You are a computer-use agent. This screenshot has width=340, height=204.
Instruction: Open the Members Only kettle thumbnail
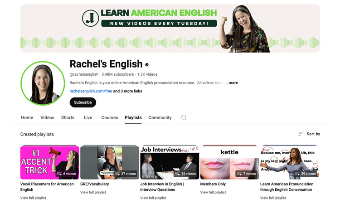tap(229, 162)
